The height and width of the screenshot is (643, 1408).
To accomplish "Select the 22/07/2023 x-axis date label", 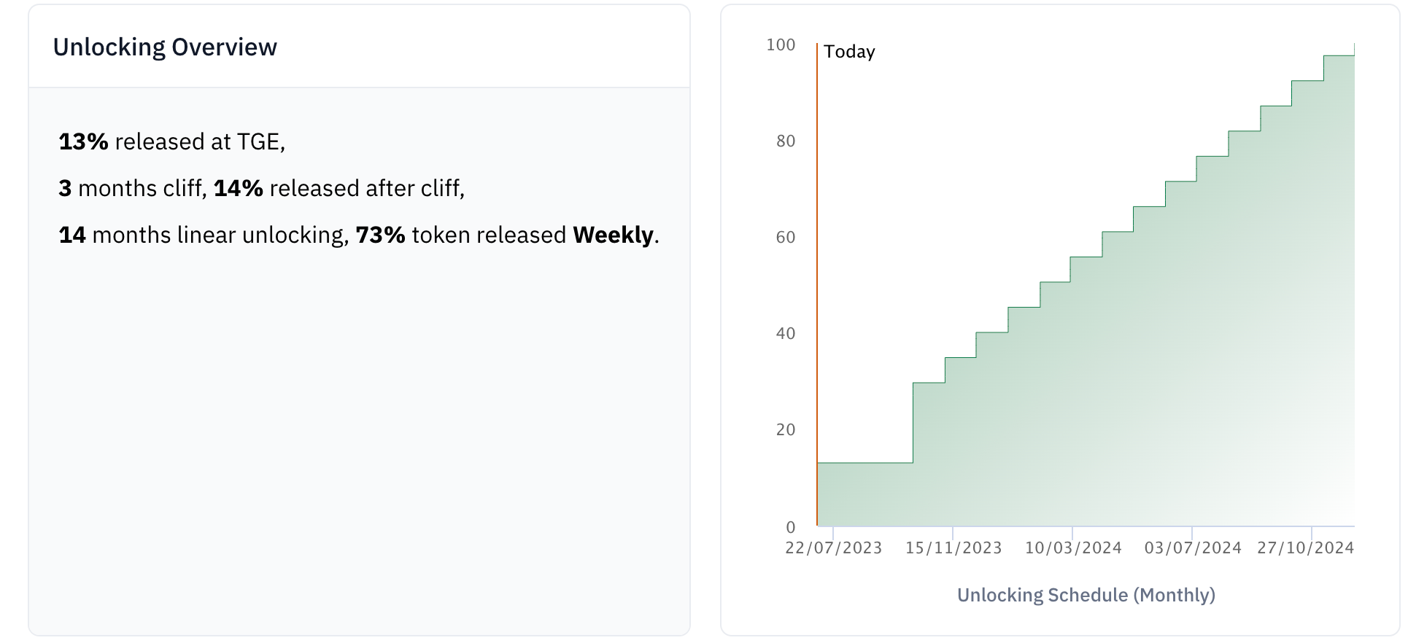I will tap(833, 548).
